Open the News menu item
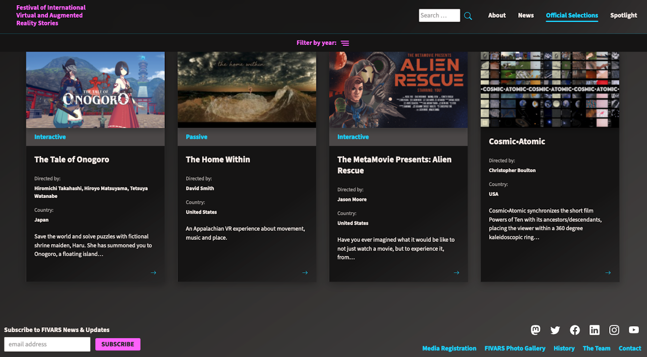Image resolution: width=647 pixels, height=357 pixels. coord(526,15)
